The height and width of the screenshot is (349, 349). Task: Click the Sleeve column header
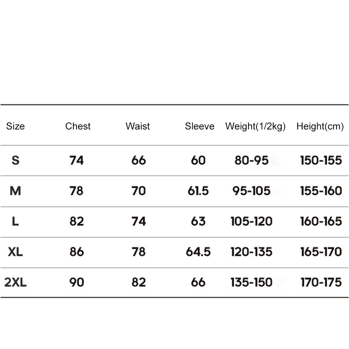pos(200,126)
